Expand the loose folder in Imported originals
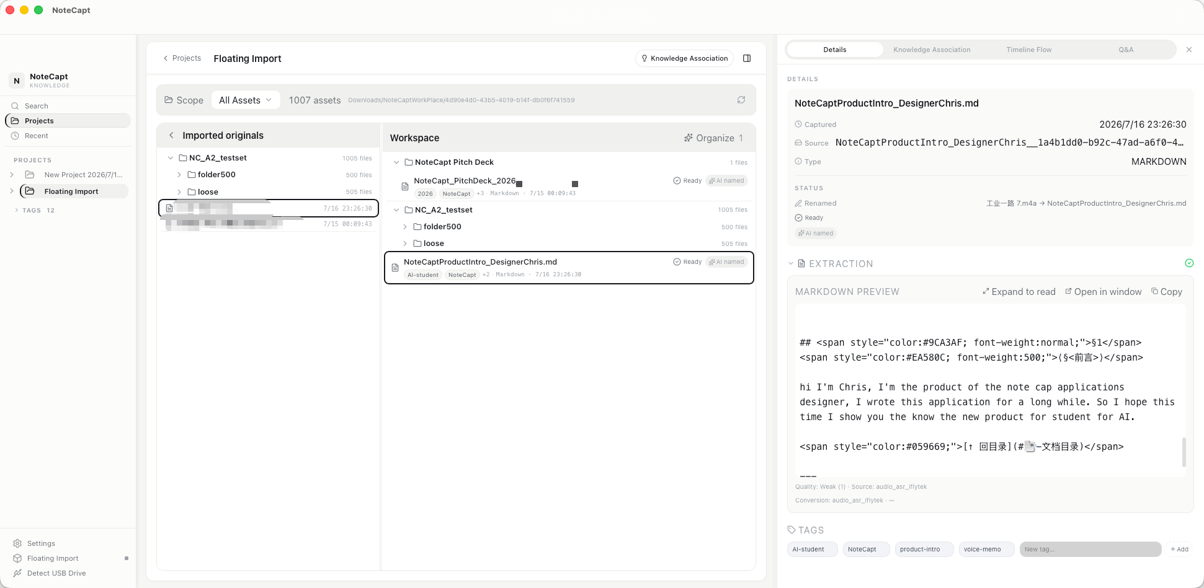The image size is (1204, 588). coord(179,192)
